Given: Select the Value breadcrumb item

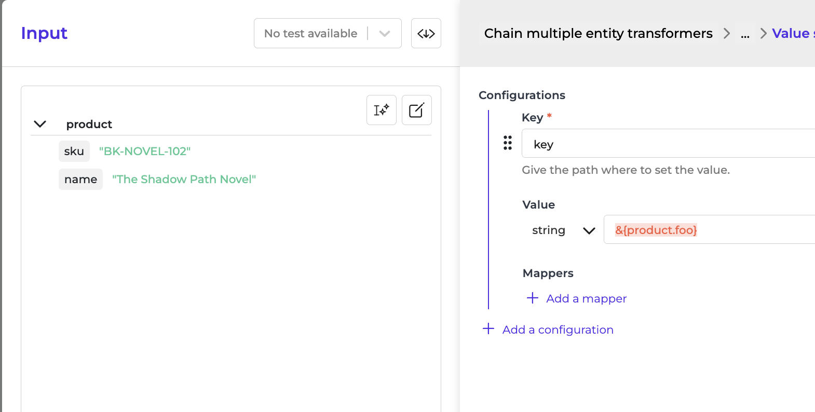Looking at the screenshot, I should pos(792,34).
